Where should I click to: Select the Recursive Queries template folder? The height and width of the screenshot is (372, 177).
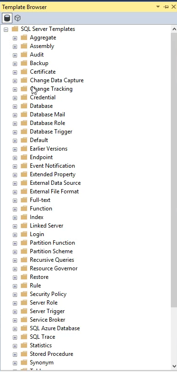pyautogui.click(x=52, y=260)
